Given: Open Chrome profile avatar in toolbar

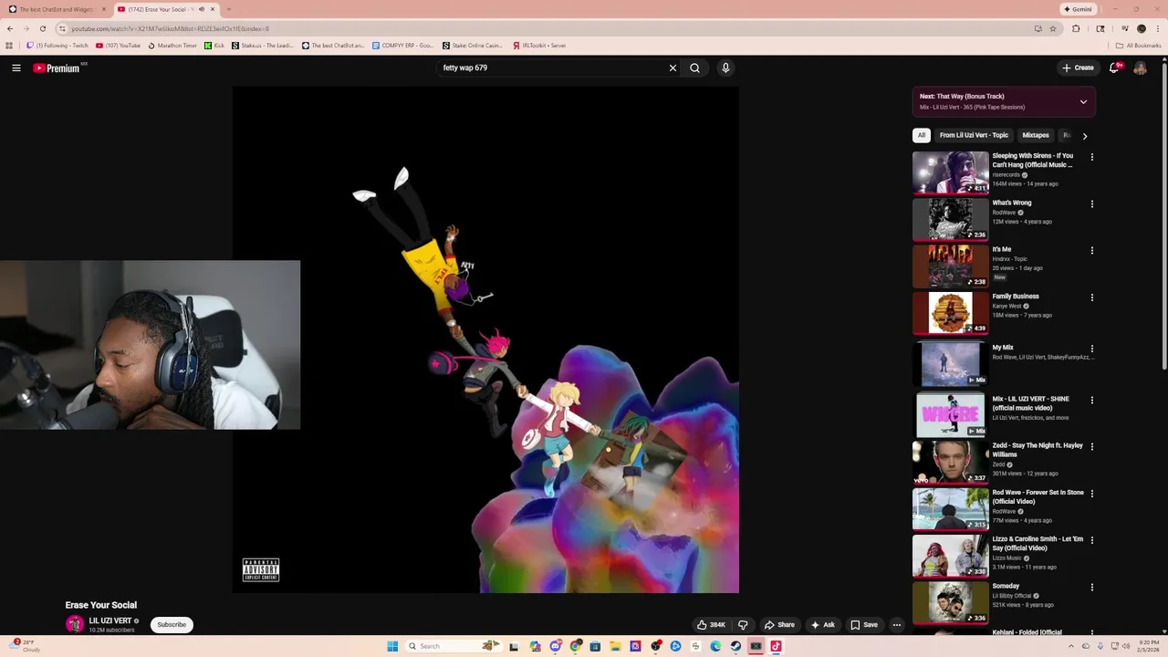Looking at the screenshot, I should tap(1141, 28).
